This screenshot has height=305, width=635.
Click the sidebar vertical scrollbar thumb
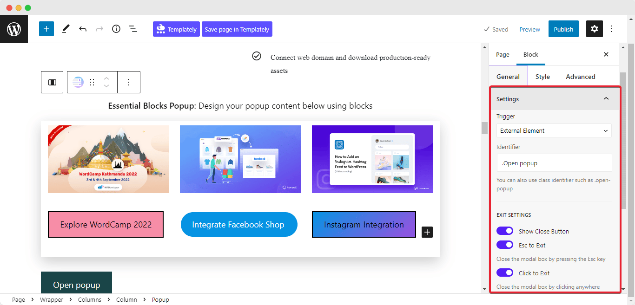click(623, 140)
